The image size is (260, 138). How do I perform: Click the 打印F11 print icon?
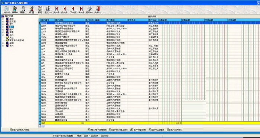point(90,10)
